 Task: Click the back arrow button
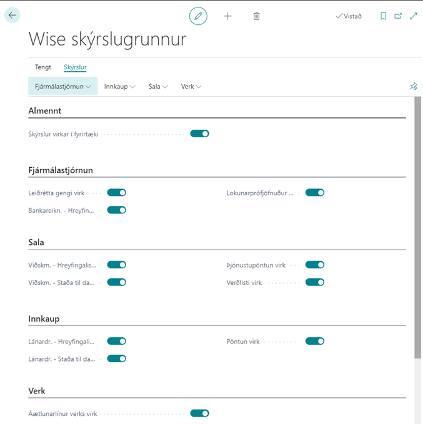click(12, 16)
